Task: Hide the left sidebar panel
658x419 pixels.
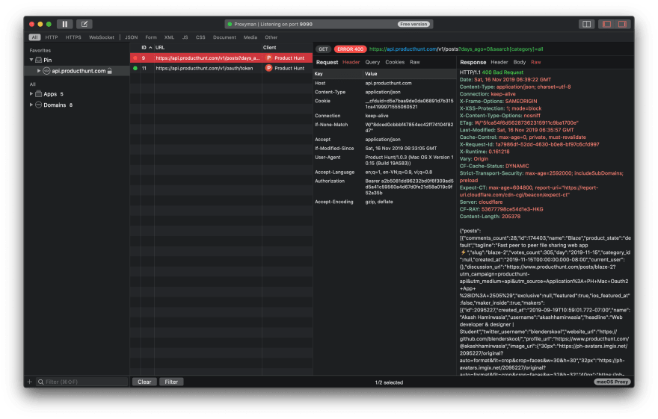Action: click(x=607, y=24)
